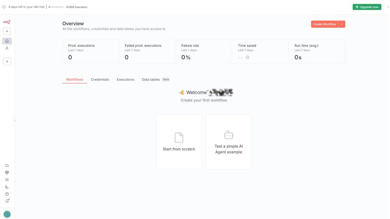Click the Prod. executions stat card

point(91,52)
